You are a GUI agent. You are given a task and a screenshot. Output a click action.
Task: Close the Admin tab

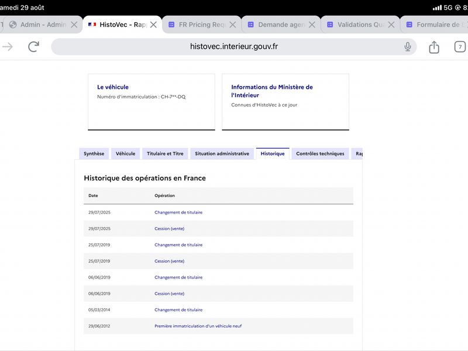point(74,25)
